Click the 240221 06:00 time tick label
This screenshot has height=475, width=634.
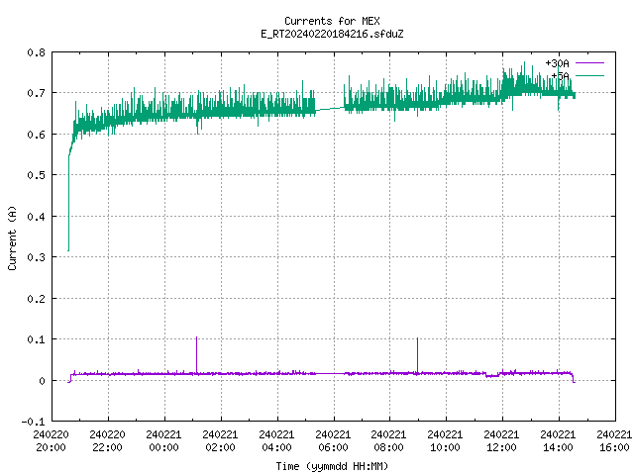[x=333, y=441]
